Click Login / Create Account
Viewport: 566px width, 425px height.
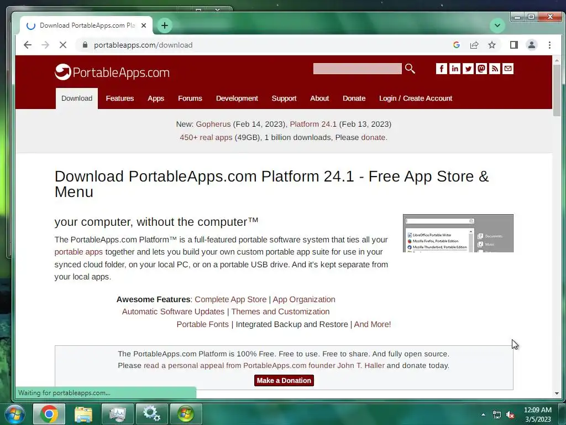click(416, 99)
